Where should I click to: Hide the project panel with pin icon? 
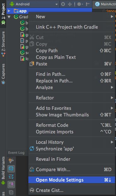(88, 4)
